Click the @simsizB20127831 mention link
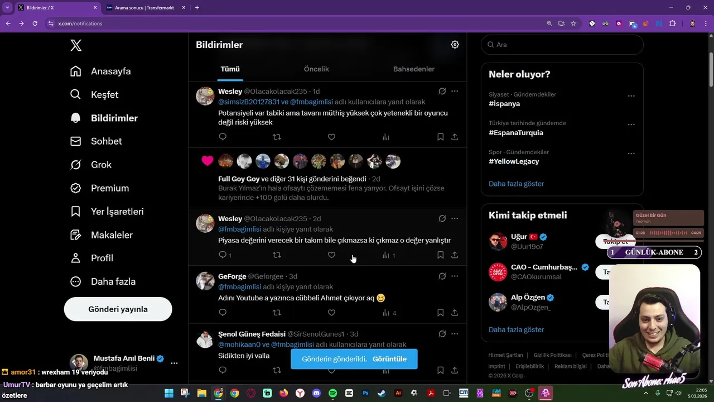 (248, 102)
